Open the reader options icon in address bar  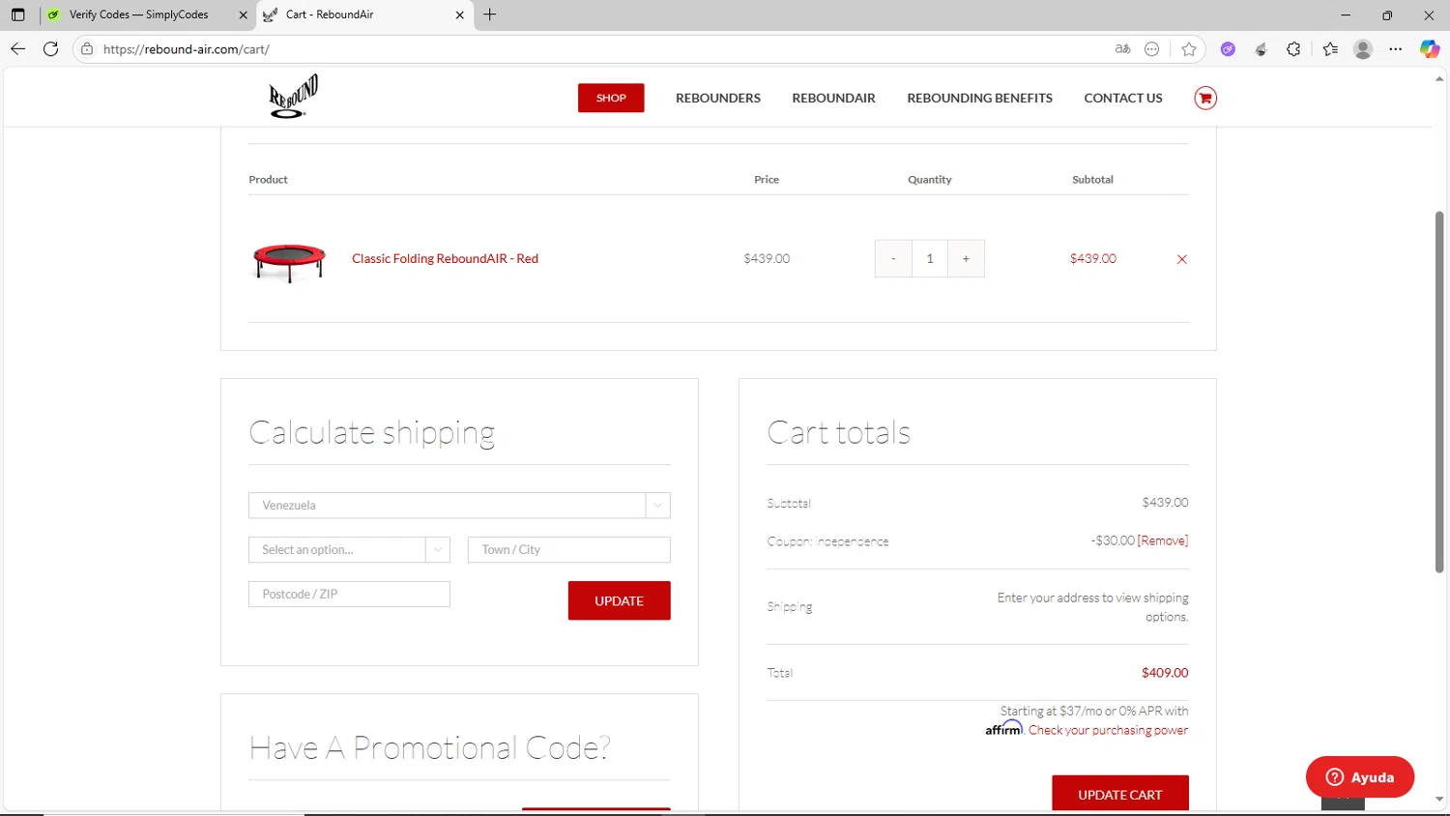pyautogui.click(x=1151, y=48)
